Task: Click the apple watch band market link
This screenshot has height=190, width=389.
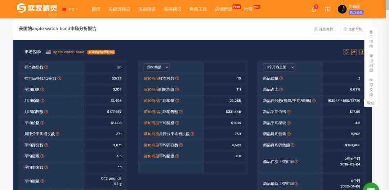Action: [x=69, y=52]
